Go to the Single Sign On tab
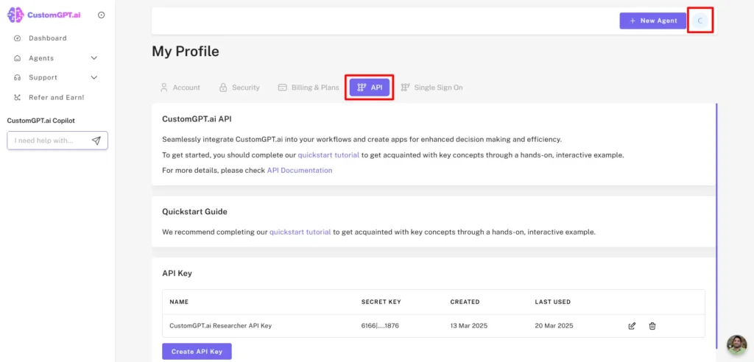754x362 pixels. point(431,88)
